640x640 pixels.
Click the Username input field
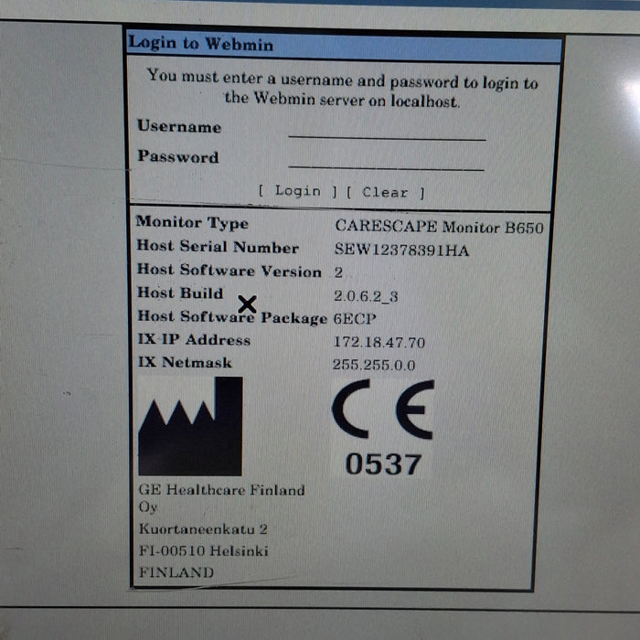[x=387, y=131]
